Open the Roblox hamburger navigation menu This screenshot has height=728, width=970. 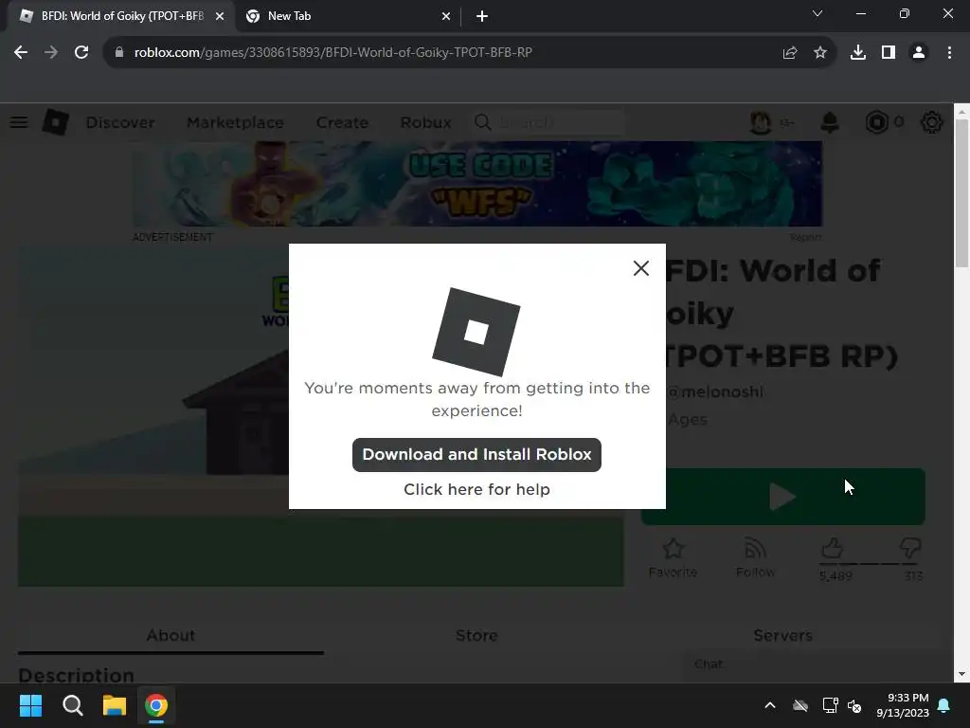pyautogui.click(x=19, y=122)
